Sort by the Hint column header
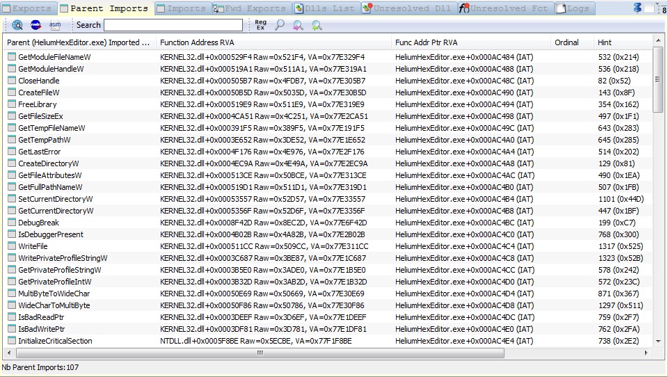This screenshot has height=377, width=668. (623, 42)
